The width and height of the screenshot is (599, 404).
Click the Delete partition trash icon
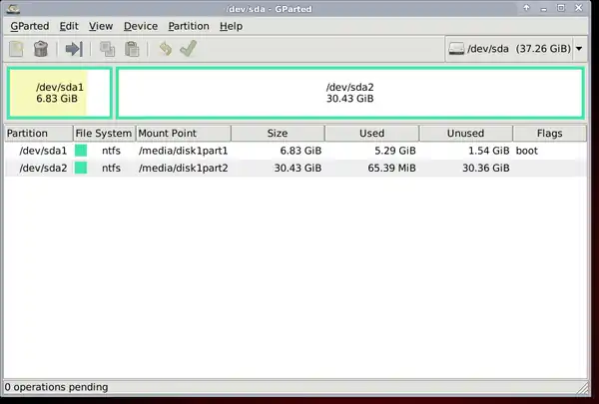pyautogui.click(x=41, y=49)
